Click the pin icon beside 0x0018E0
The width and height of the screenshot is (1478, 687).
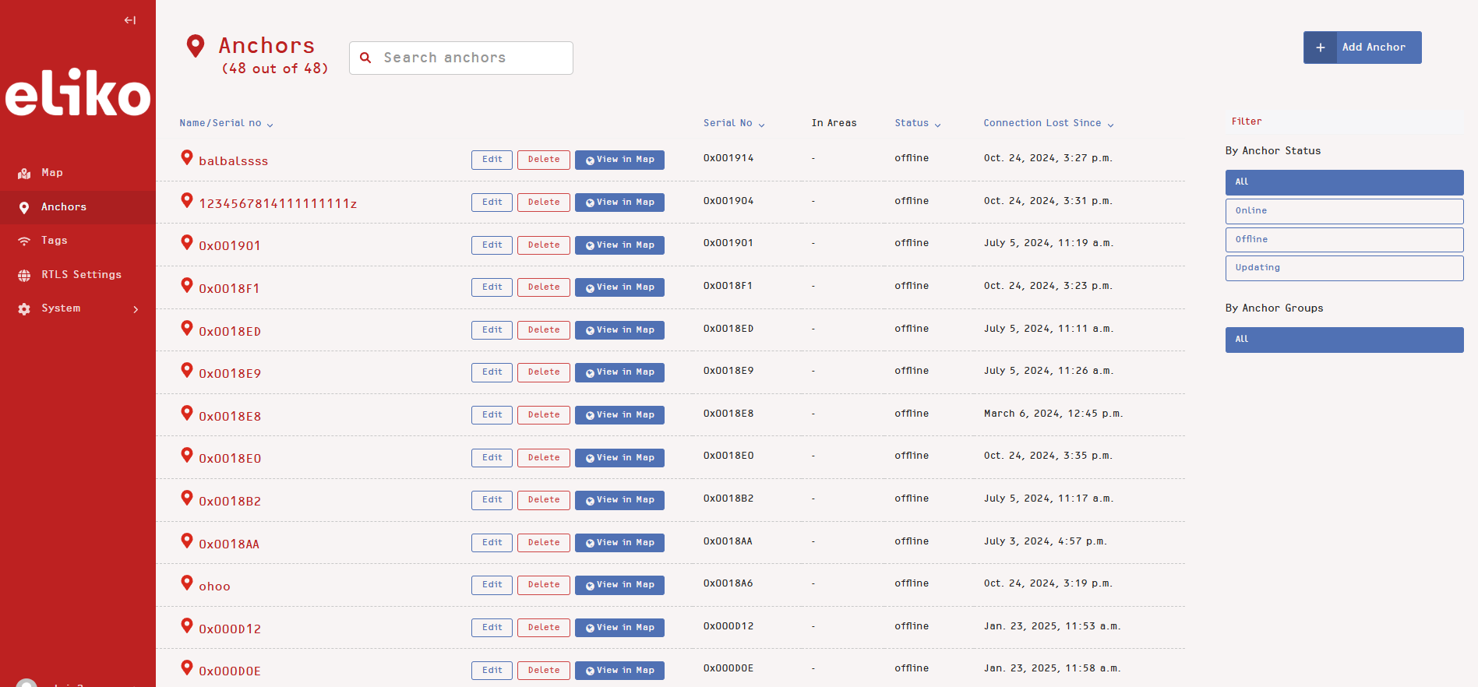187,455
